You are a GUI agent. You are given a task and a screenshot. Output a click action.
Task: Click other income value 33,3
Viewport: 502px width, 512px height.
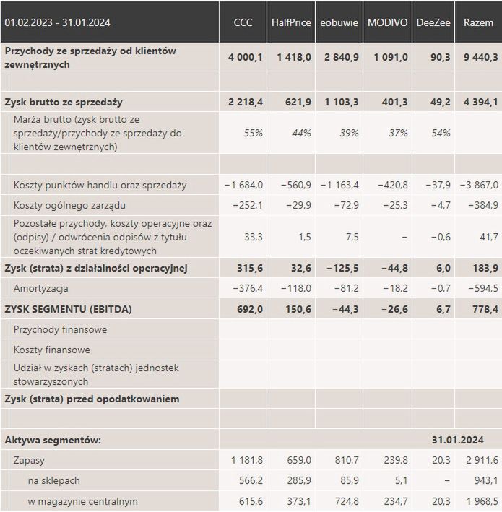tap(254, 237)
